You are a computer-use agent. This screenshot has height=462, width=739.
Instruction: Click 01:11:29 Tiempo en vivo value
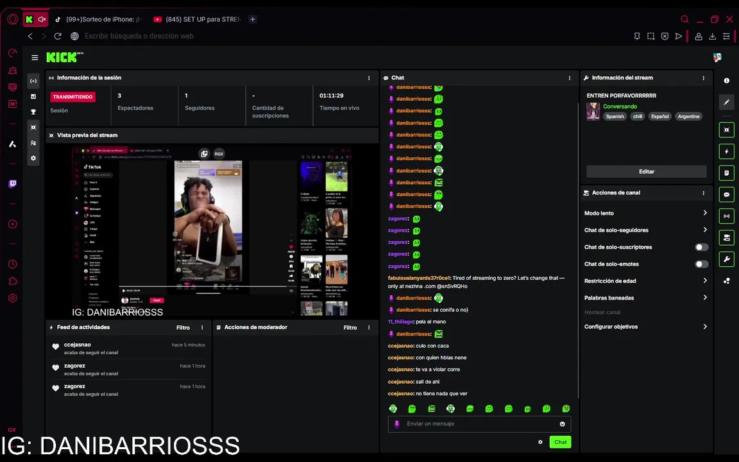click(x=331, y=96)
